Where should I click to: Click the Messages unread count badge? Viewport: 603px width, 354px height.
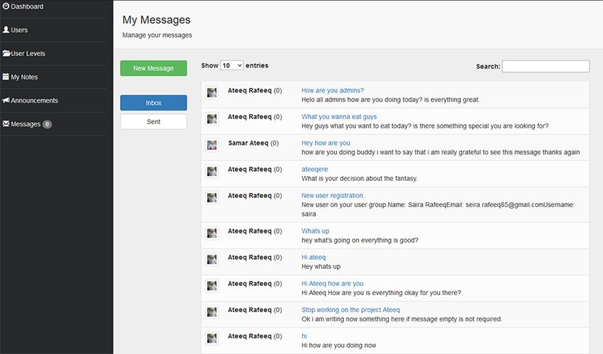47,124
